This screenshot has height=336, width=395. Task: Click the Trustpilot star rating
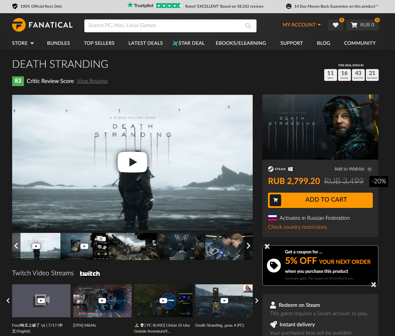[x=169, y=6]
